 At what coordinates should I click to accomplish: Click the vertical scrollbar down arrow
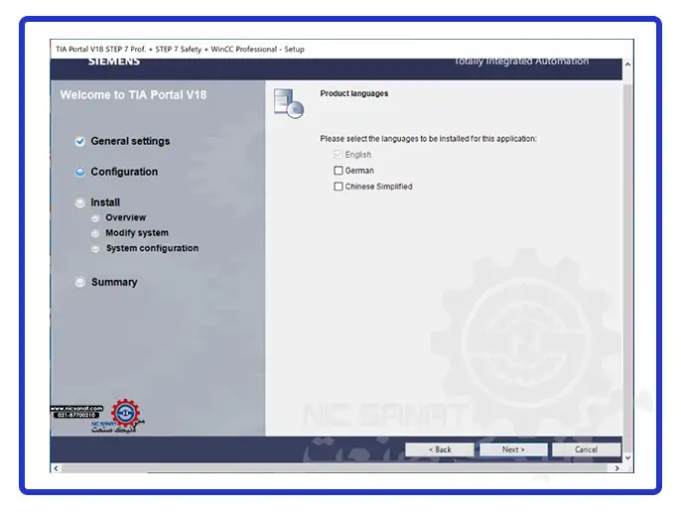click(x=627, y=457)
